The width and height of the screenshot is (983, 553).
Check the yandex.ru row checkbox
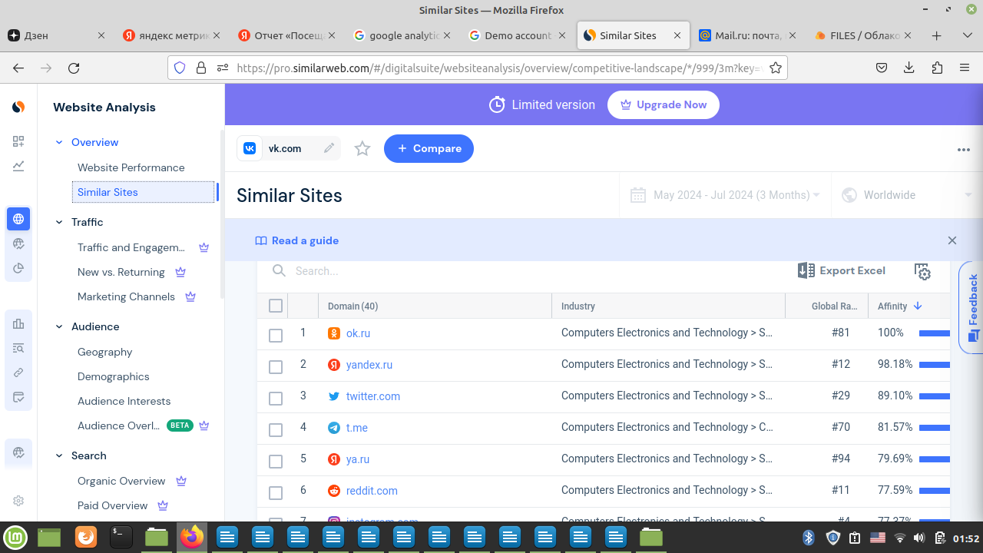276,367
